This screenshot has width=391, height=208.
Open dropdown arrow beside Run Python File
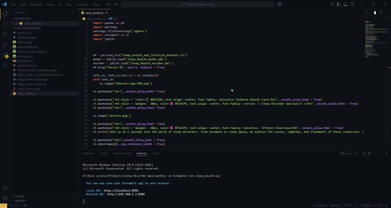pyautogui.click(x=370, y=13)
